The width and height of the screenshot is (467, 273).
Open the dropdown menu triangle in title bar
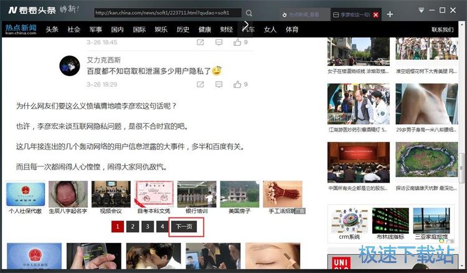(421, 11)
